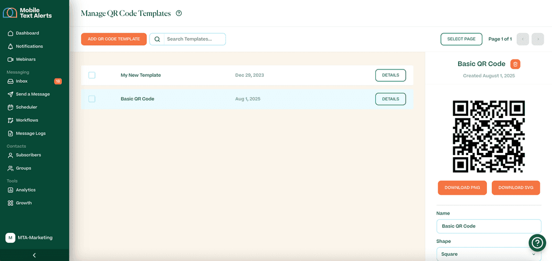Open Scheduler from the sidebar
This screenshot has height=261, width=552.
[x=26, y=107]
